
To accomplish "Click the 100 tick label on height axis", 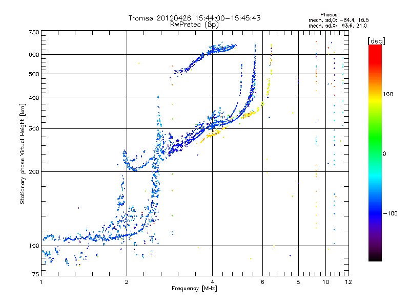I will 34,246.
